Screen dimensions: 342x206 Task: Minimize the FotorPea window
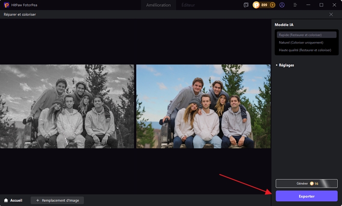coord(309,5)
